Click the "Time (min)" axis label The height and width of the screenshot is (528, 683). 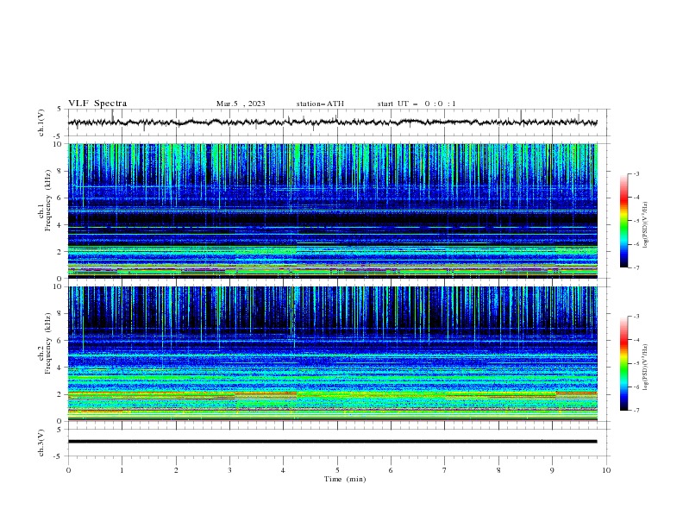coord(345,479)
